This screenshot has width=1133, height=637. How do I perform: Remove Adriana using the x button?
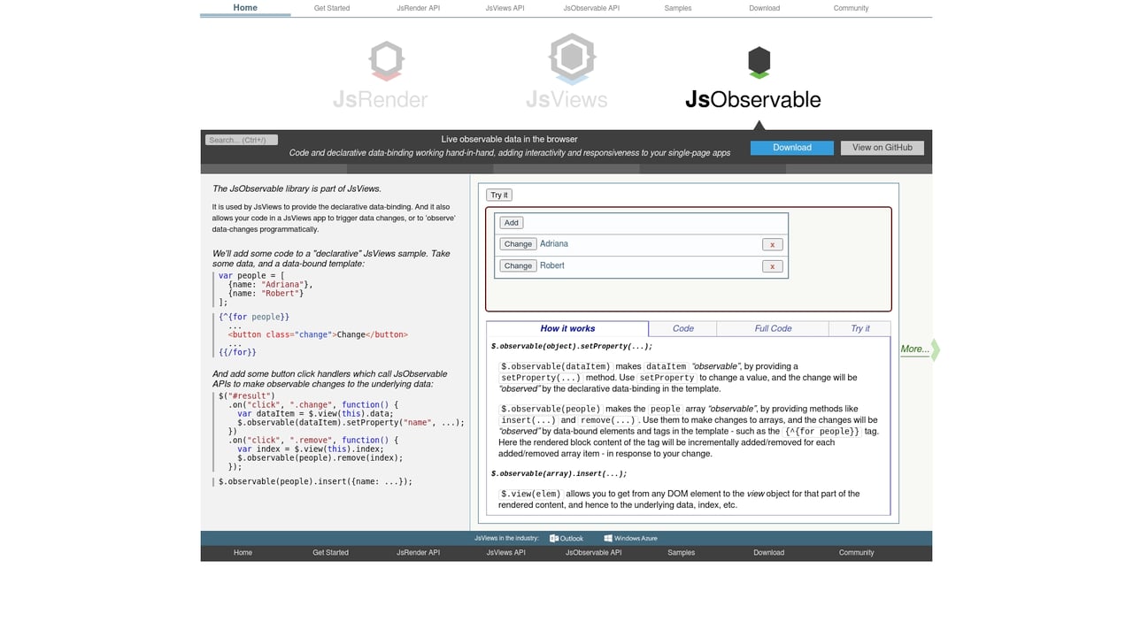pyautogui.click(x=771, y=244)
